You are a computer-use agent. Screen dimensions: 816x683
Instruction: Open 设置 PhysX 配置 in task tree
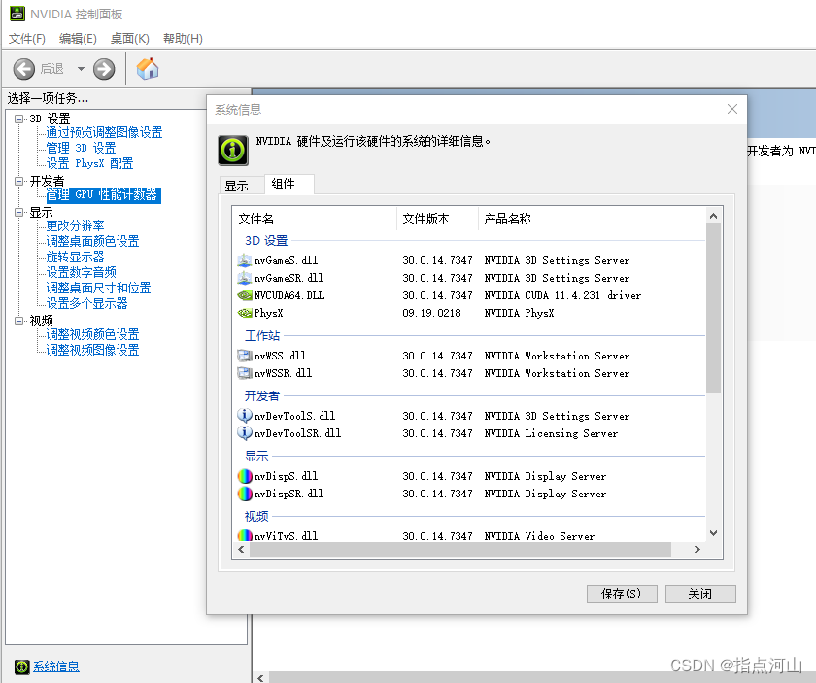(89, 163)
